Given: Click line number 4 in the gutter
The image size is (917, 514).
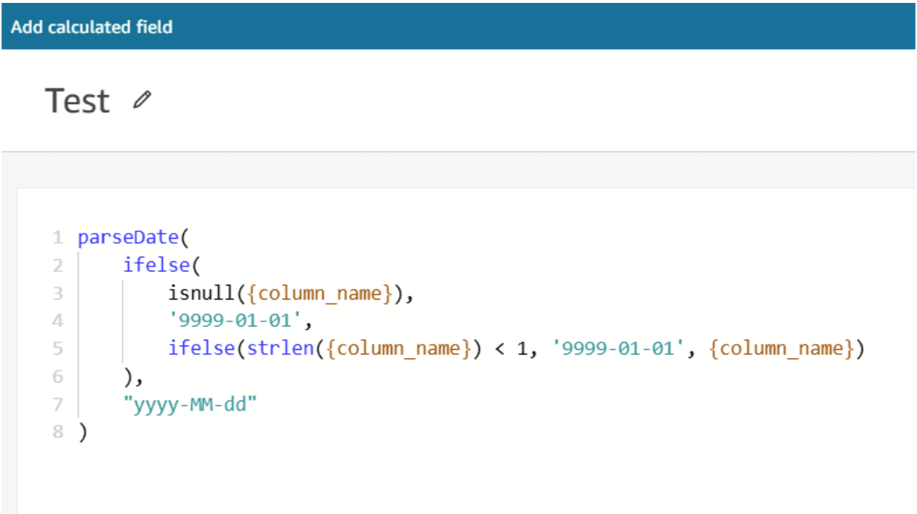Looking at the screenshot, I should click(57, 321).
